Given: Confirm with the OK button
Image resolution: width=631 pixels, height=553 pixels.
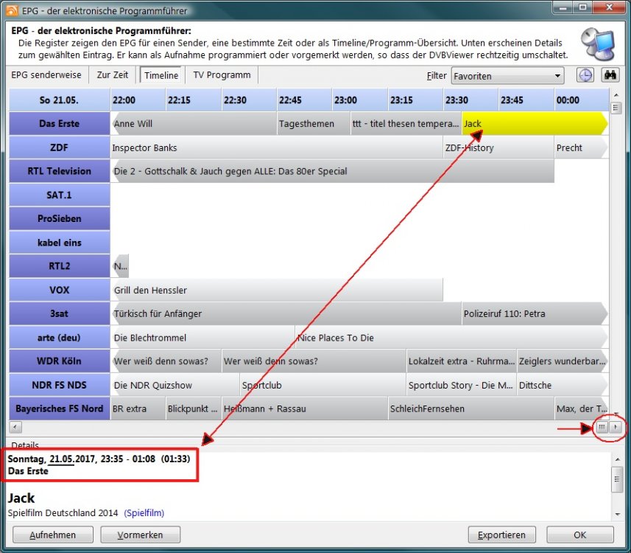Looking at the screenshot, I should pos(579,535).
